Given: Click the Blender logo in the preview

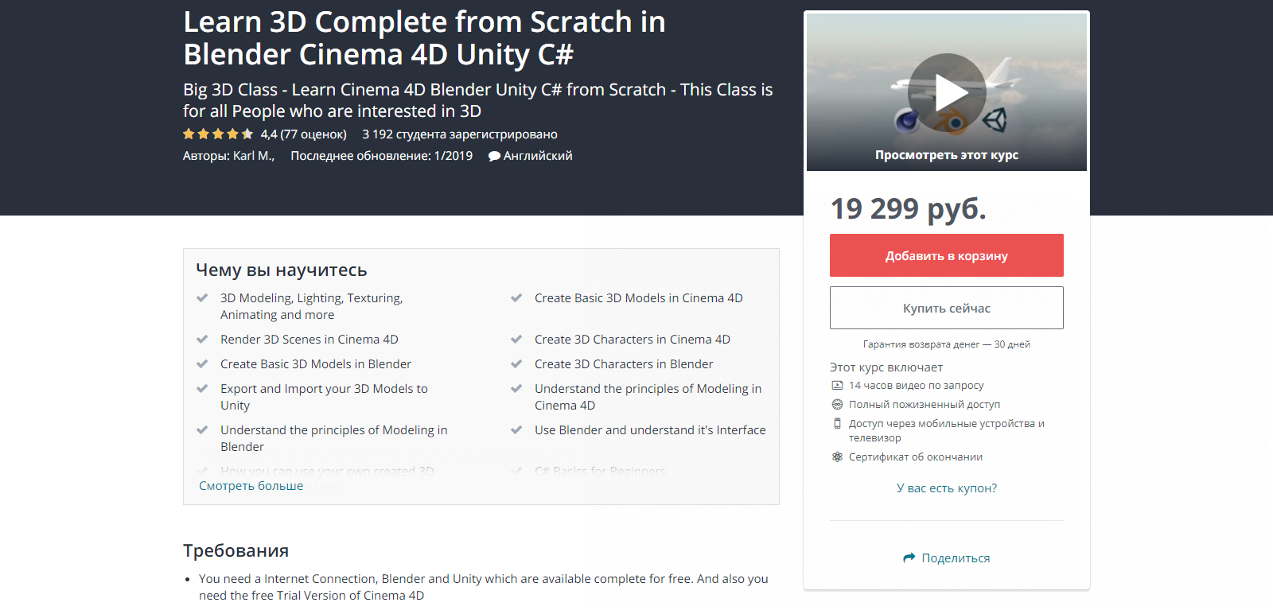Looking at the screenshot, I should [x=952, y=122].
